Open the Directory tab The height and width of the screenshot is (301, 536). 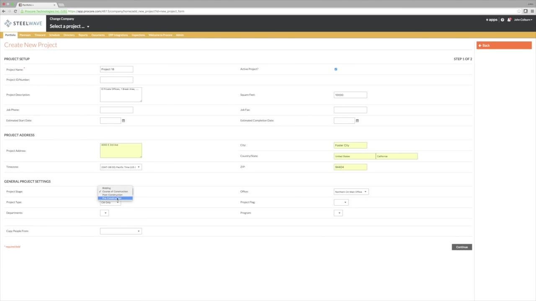tap(69, 35)
